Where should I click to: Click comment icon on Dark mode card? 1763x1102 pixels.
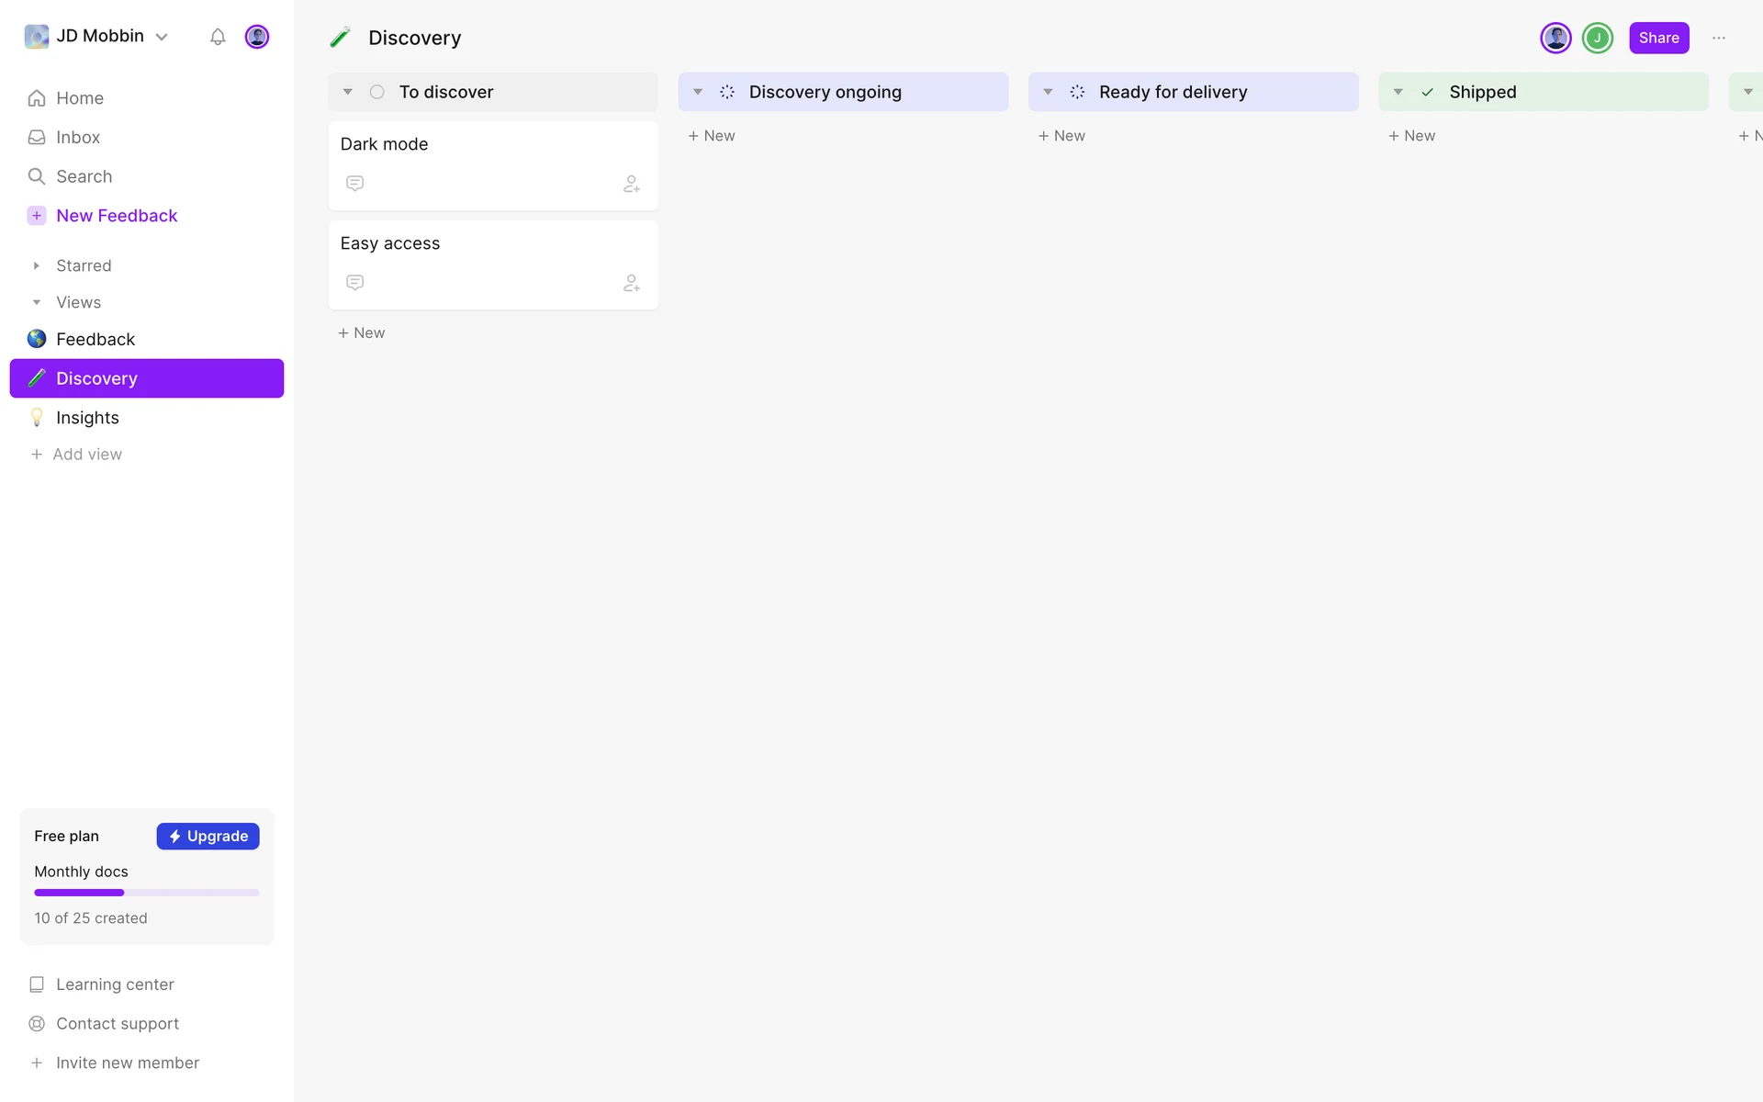coord(354,184)
